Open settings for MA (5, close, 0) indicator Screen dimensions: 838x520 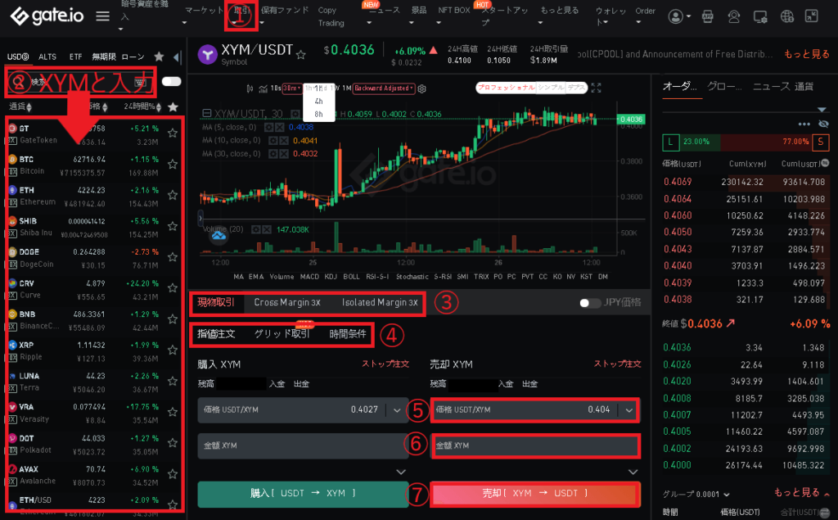268,127
